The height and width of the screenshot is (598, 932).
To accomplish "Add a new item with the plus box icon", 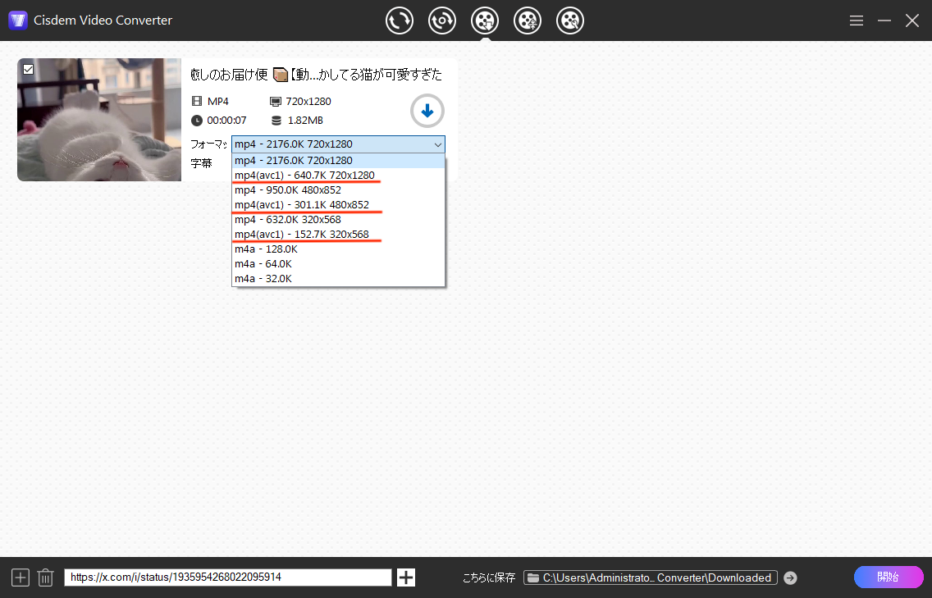I will point(21,577).
